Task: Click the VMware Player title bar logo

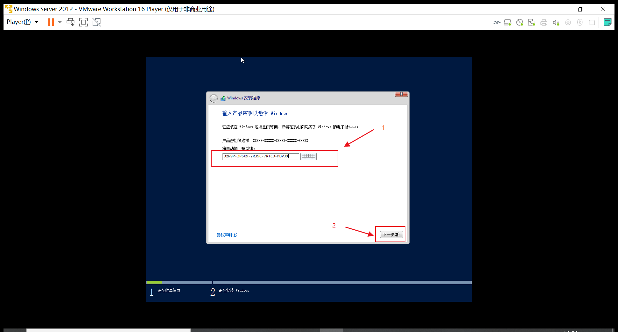Action: [8, 9]
